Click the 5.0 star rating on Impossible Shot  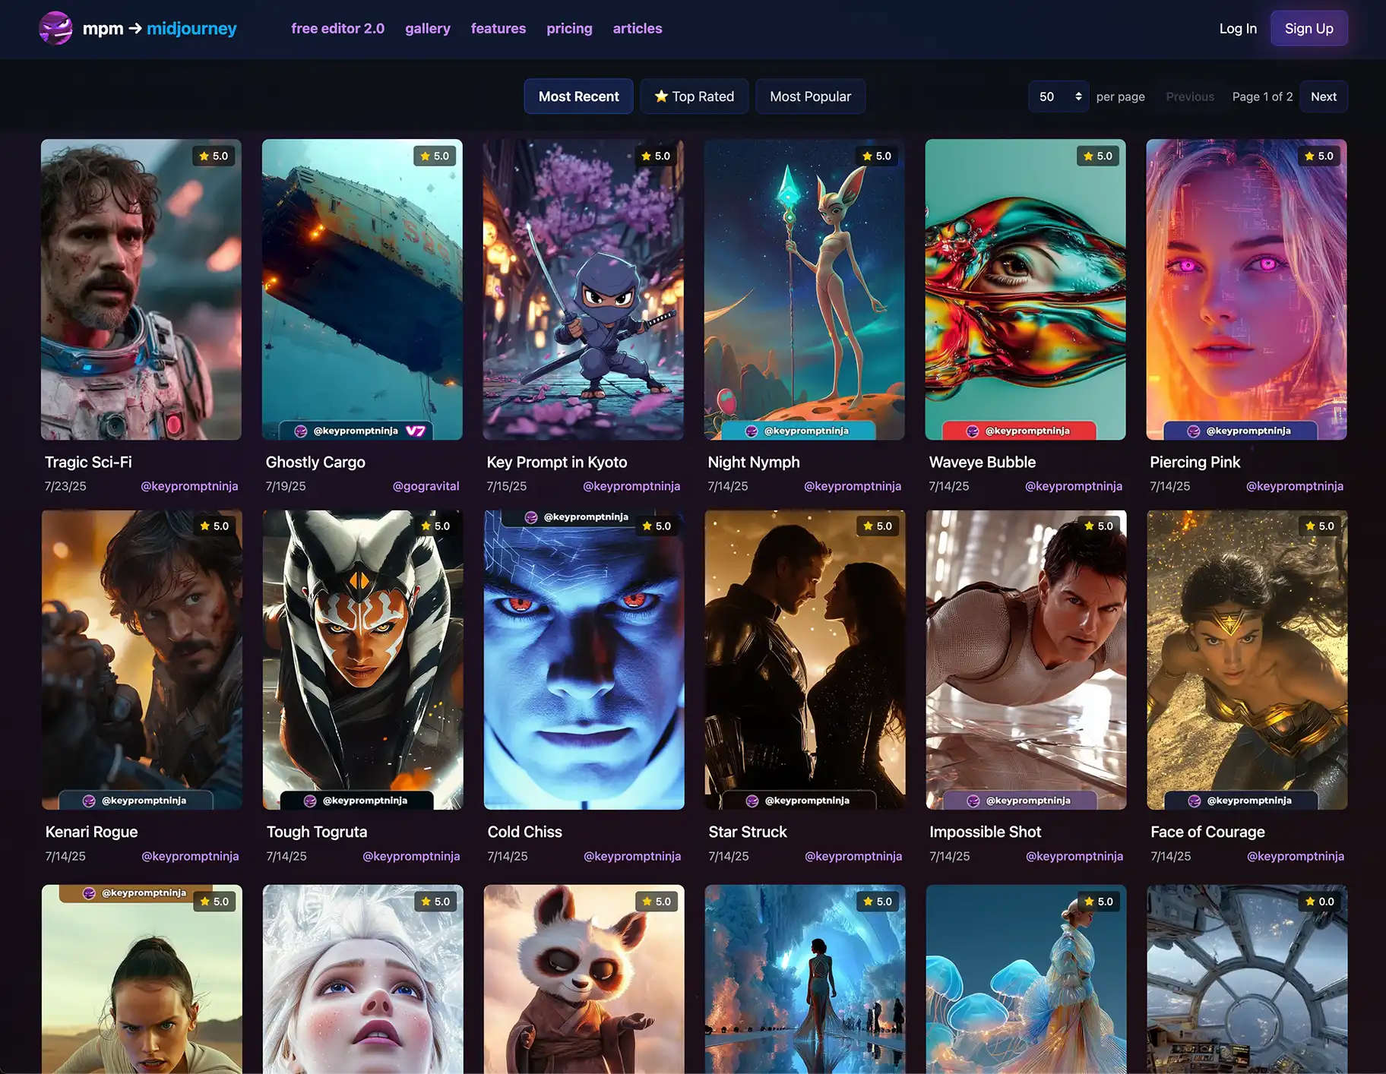[1099, 526]
